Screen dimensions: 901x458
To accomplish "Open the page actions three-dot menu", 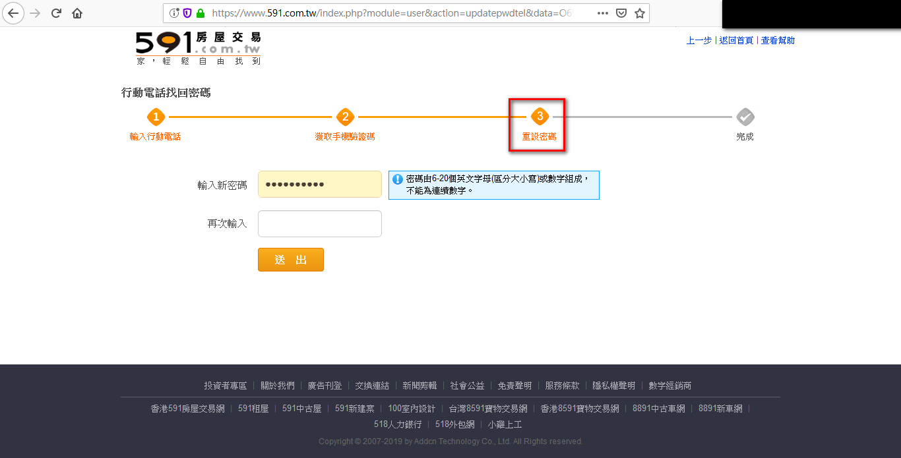I will pyautogui.click(x=603, y=13).
